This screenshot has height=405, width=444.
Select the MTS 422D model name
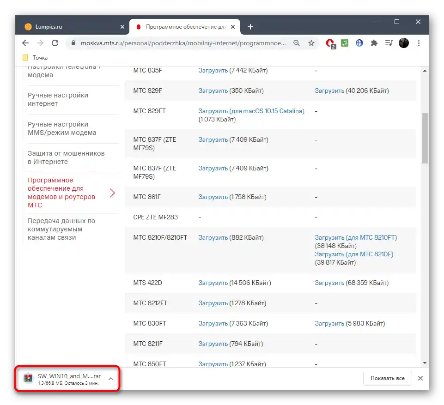[147, 283]
